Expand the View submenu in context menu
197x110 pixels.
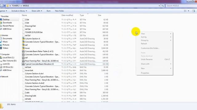(x=155, y=34)
